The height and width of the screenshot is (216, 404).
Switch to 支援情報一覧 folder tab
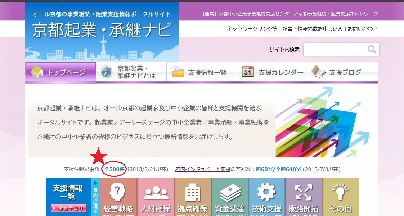[202, 72]
